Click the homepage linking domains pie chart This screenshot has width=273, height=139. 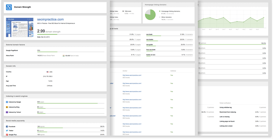(150, 14)
